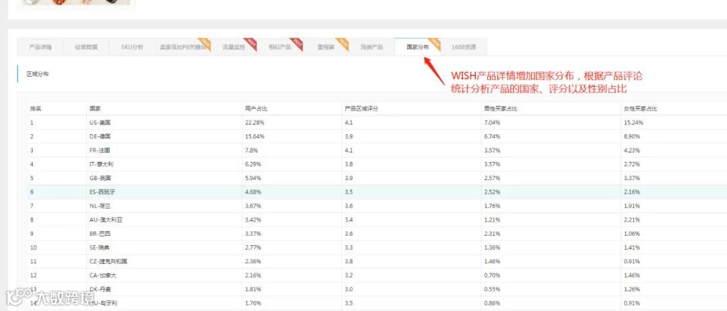The height and width of the screenshot is (311, 727).
Task: Click the 3.67% user share value
Action: [253, 206]
